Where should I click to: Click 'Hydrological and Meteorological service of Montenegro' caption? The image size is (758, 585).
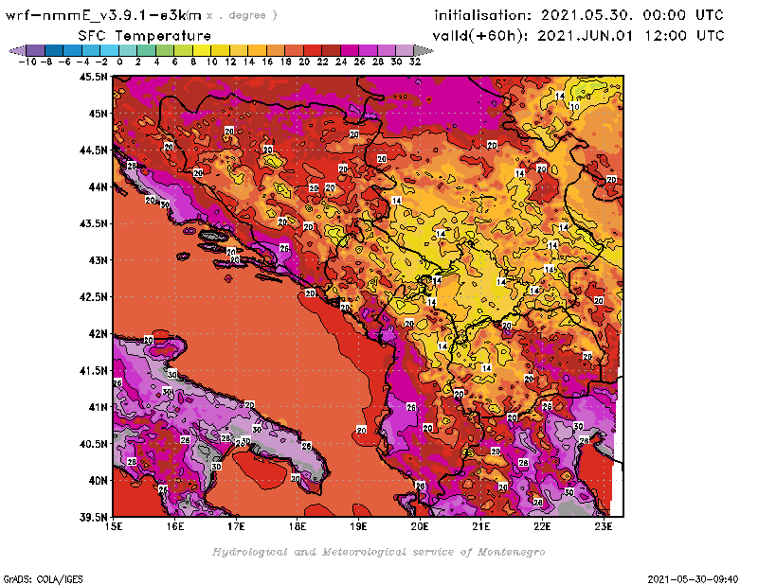pos(378,552)
